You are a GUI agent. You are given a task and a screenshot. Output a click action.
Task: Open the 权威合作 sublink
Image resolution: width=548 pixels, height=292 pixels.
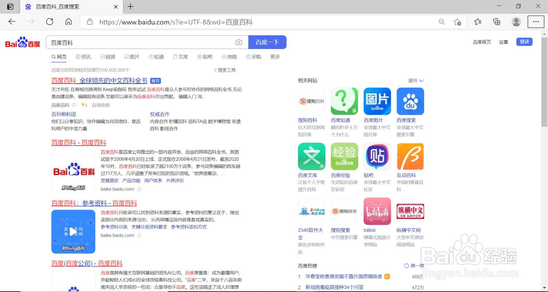pyautogui.click(x=160, y=114)
